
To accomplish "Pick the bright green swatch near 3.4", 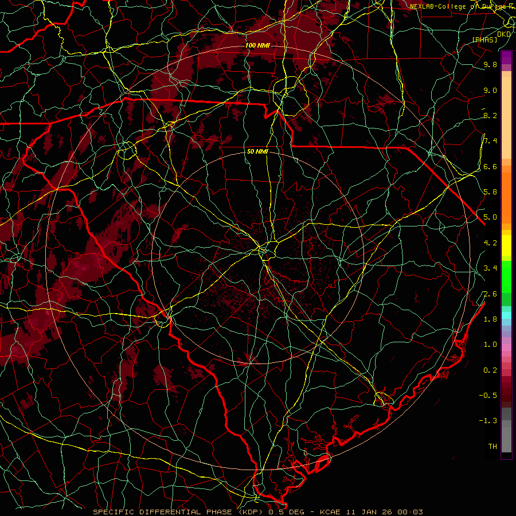I will [506, 276].
